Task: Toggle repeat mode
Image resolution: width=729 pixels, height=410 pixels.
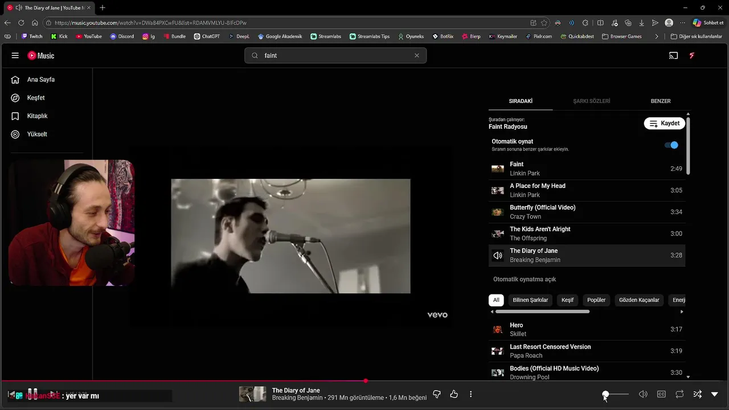Action: point(679,394)
